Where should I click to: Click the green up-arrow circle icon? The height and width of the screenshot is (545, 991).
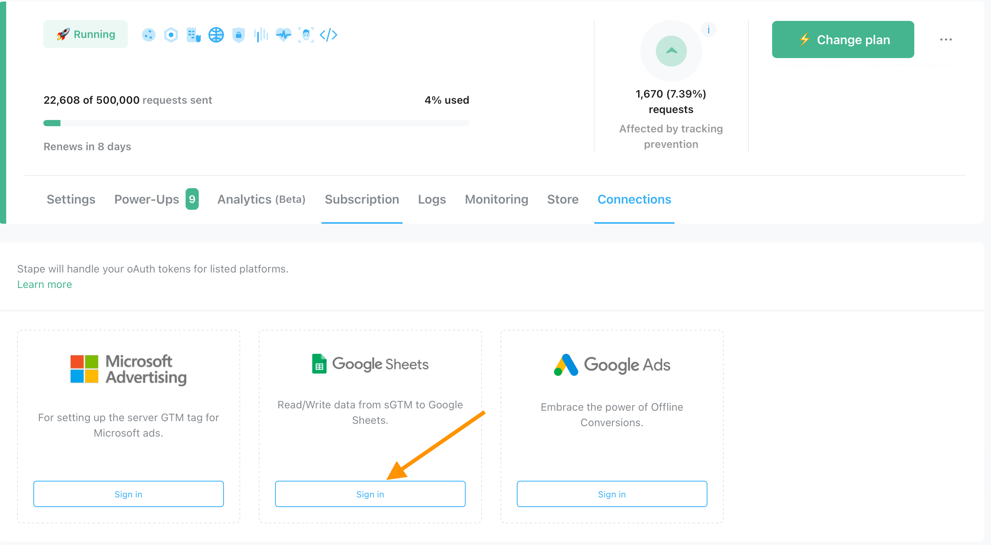pos(671,51)
